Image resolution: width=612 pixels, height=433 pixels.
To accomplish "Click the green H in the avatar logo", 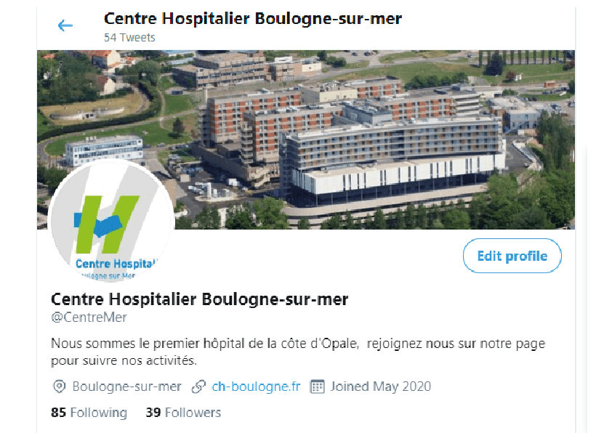I will (x=107, y=224).
